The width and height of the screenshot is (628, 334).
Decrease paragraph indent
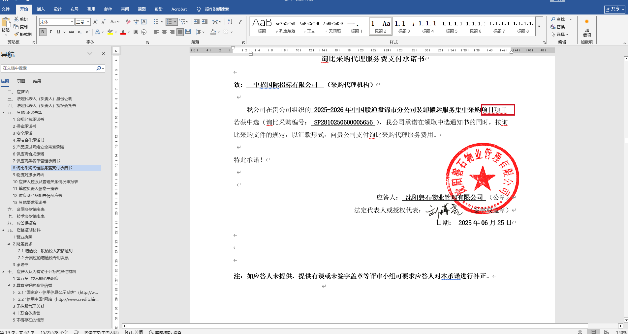tap(197, 22)
